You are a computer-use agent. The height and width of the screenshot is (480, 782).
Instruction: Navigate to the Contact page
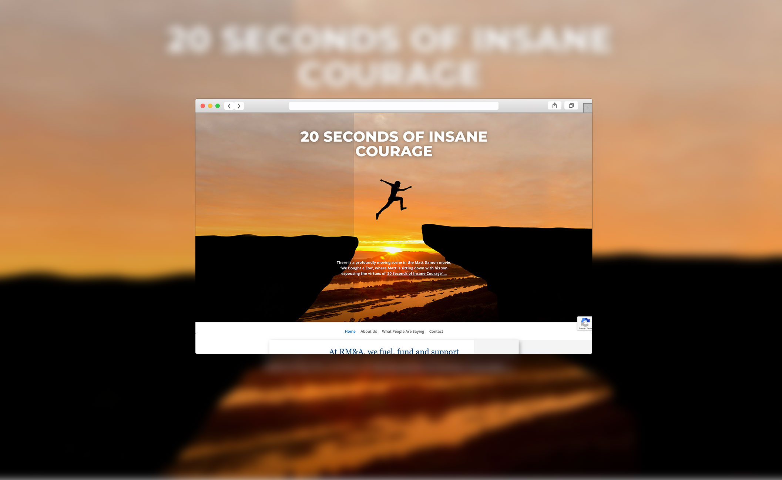436,331
